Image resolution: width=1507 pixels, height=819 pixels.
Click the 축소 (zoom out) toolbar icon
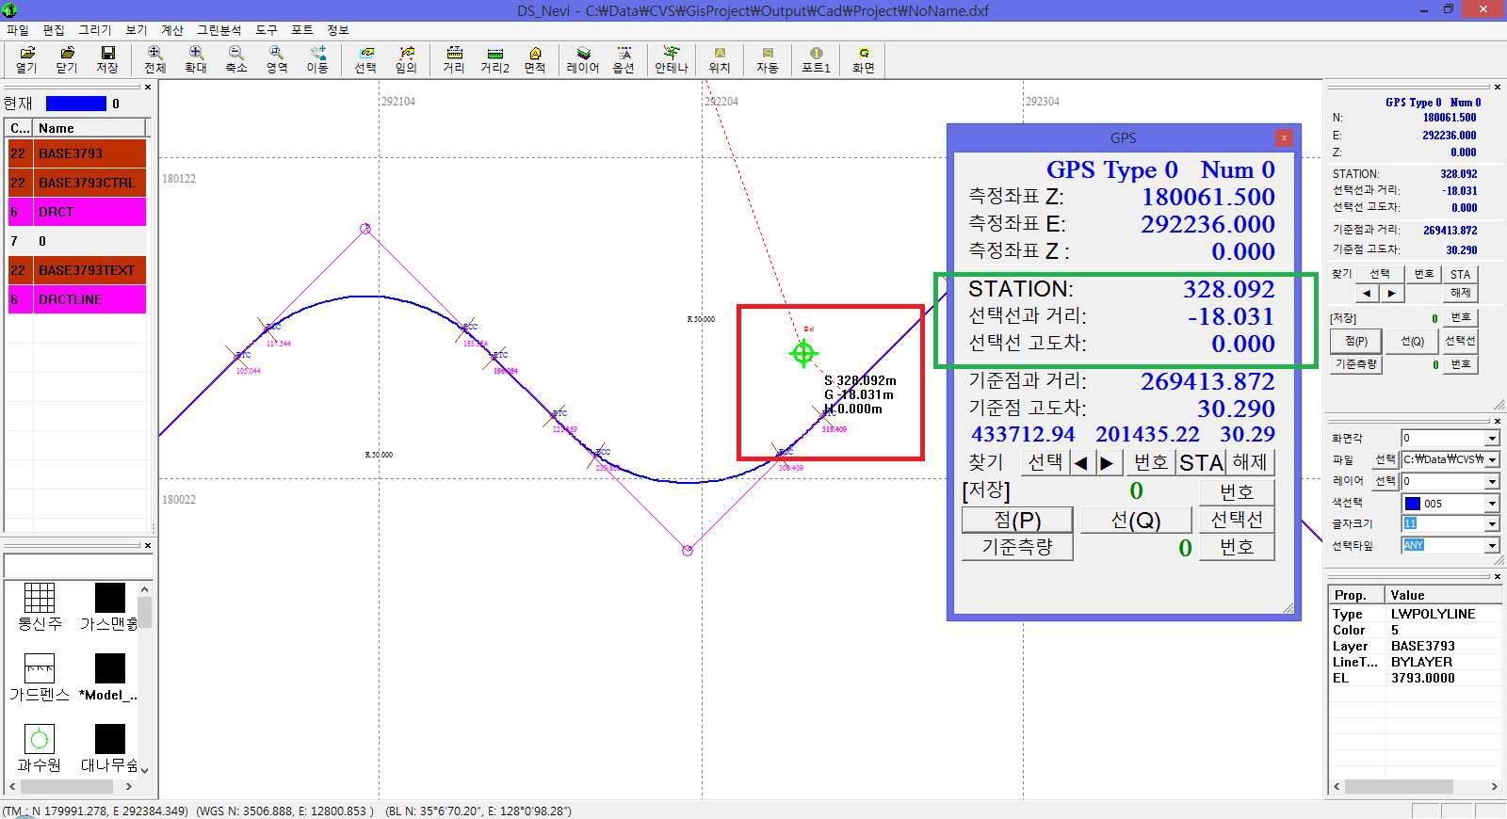pos(236,59)
